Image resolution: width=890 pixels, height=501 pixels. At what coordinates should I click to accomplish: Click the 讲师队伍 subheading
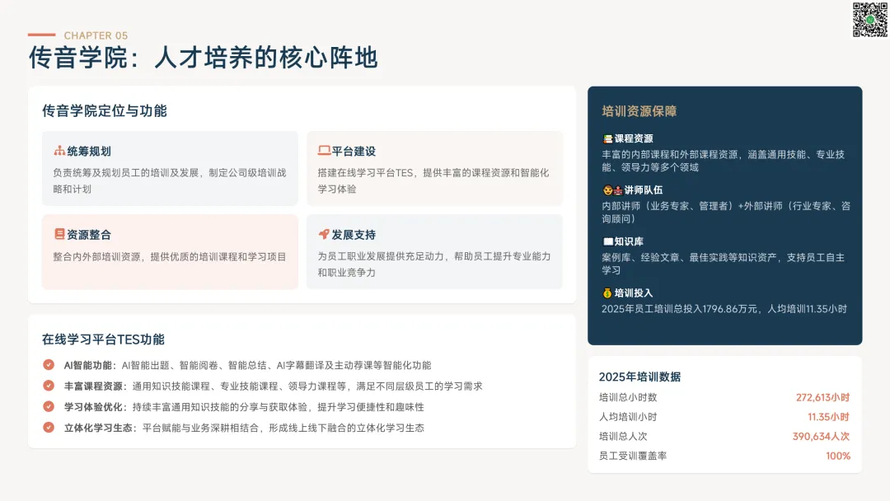click(x=644, y=190)
